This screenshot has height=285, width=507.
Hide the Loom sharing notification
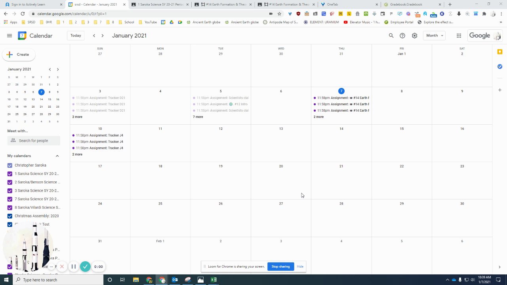[x=300, y=266]
